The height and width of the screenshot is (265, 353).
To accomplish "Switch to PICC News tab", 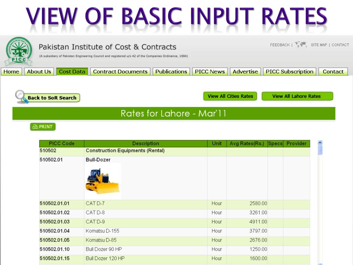I will (210, 71).
